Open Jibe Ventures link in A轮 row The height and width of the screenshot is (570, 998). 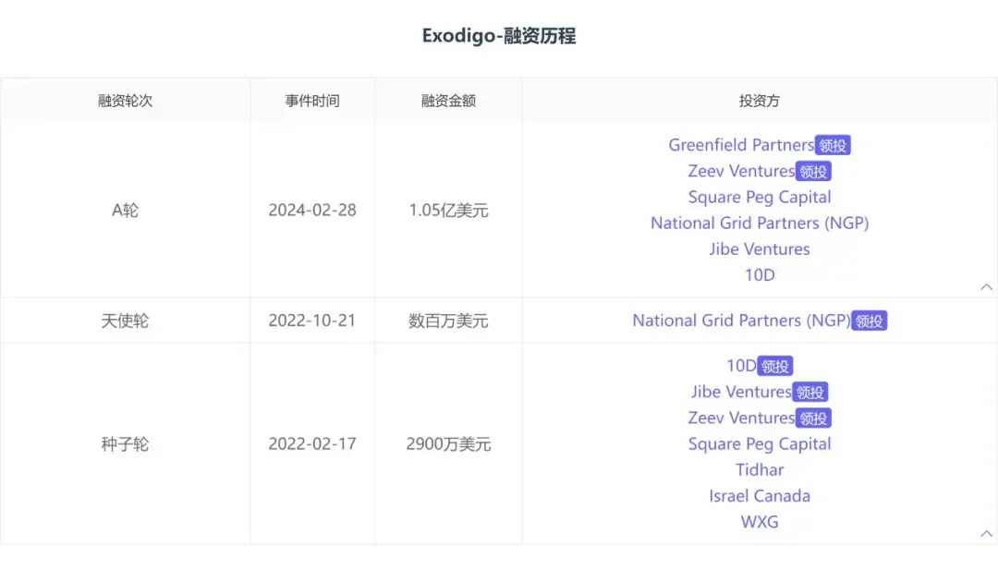coord(760,249)
